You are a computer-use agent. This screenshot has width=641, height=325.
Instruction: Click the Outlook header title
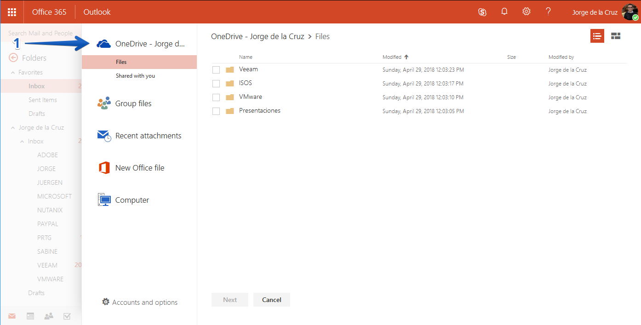(97, 12)
